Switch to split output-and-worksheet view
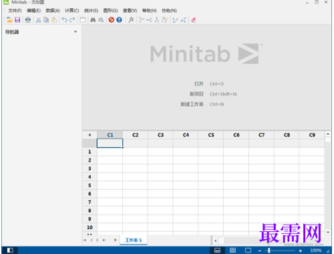Image resolution: width=334 pixels, height=254 pixels. coord(217,250)
